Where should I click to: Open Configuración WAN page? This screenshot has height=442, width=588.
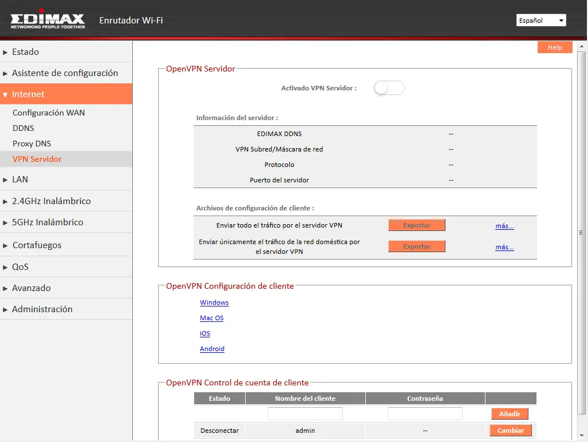pos(49,113)
